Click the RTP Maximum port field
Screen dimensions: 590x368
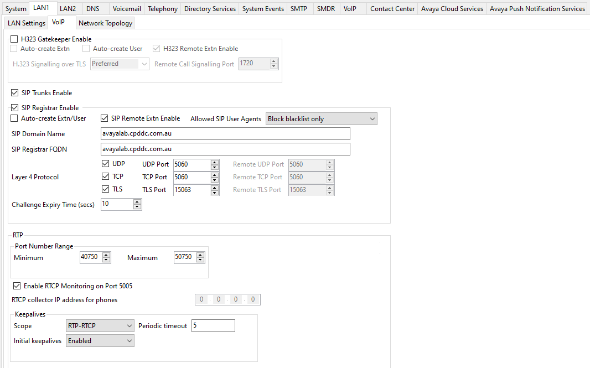(x=185, y=257)
